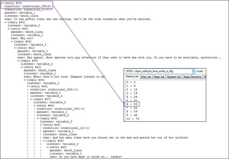Open the Stage Directions tab
Screen dimensions: 229x159
[192, 77]
